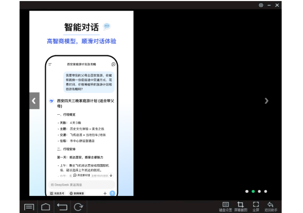Tap the back arrow icon in bottom bar
The height and width of the screenshot is (213, 303).
(62, 207)
